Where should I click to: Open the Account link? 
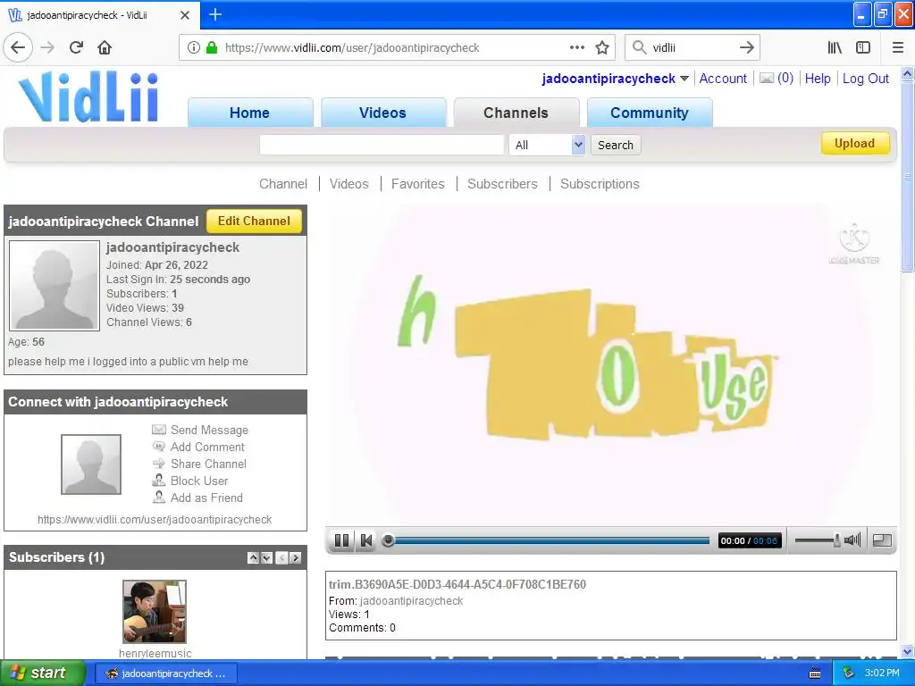coord(723,79)
